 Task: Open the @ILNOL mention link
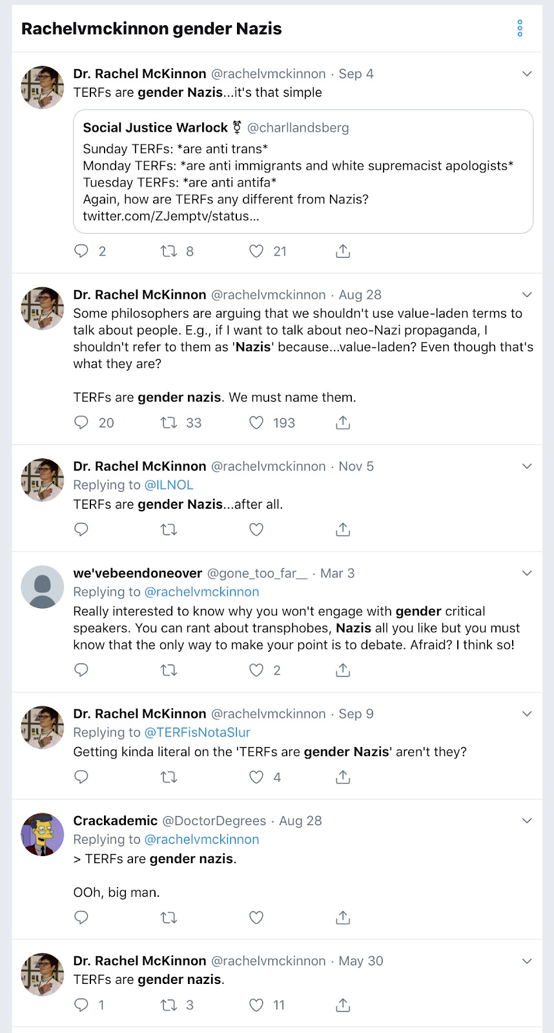point(169,485)
